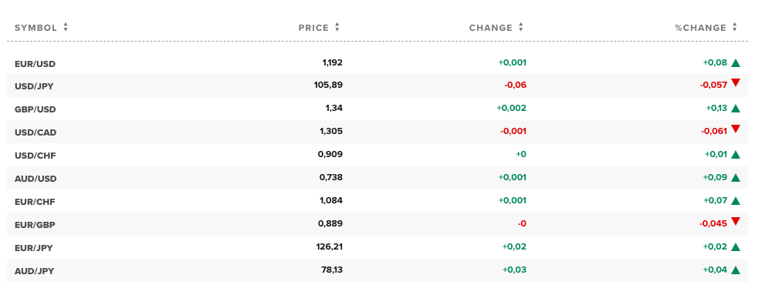Open the EUR/CHF symbol link
The height and width of the screenshot is (305, 765).
point(35,202)
